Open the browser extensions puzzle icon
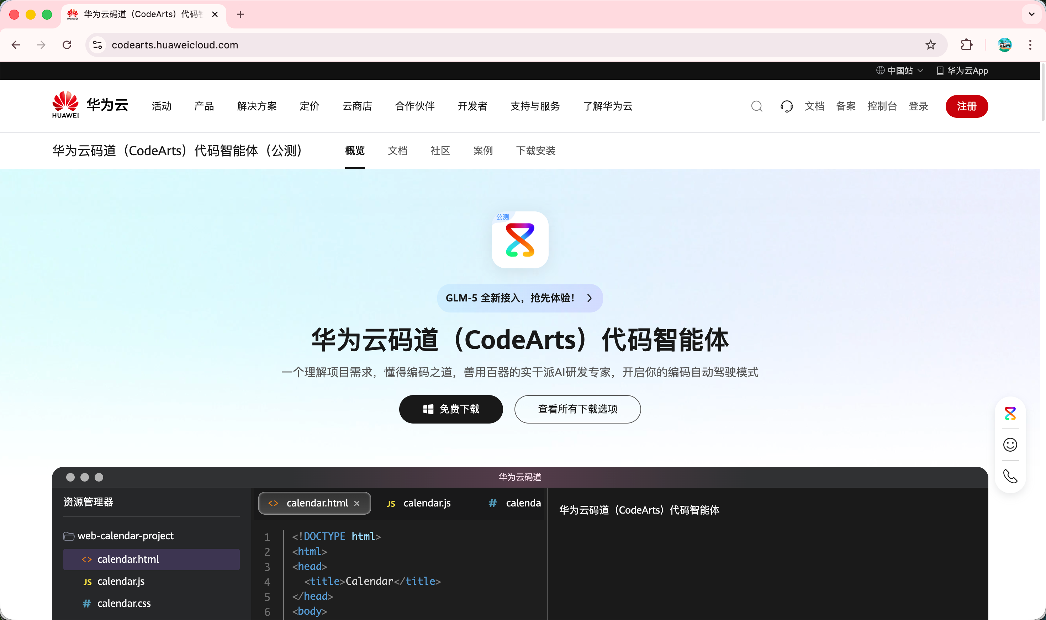This screenshot has width=1046, height=620. [966, 45]
